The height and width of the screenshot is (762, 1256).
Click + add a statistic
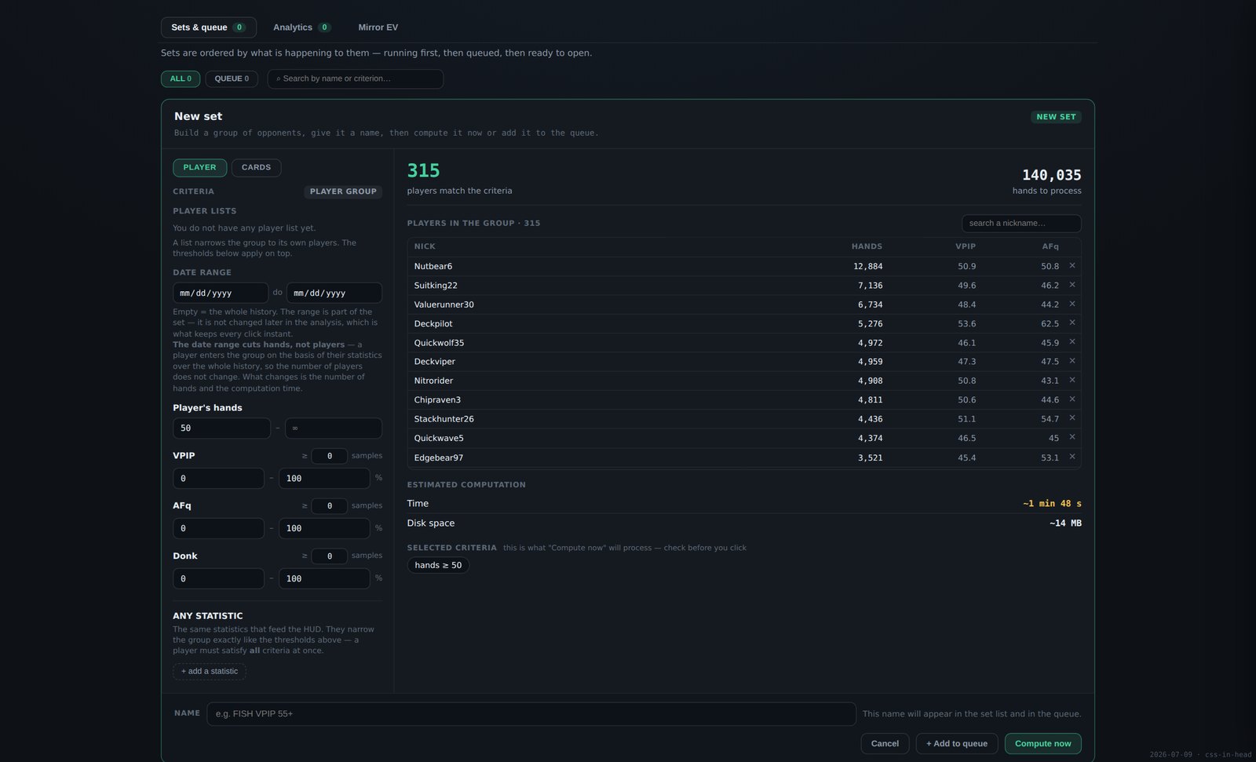click(210, 671)
